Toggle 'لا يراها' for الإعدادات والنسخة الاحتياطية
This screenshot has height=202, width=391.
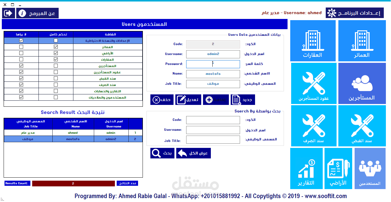pos(21,41)
